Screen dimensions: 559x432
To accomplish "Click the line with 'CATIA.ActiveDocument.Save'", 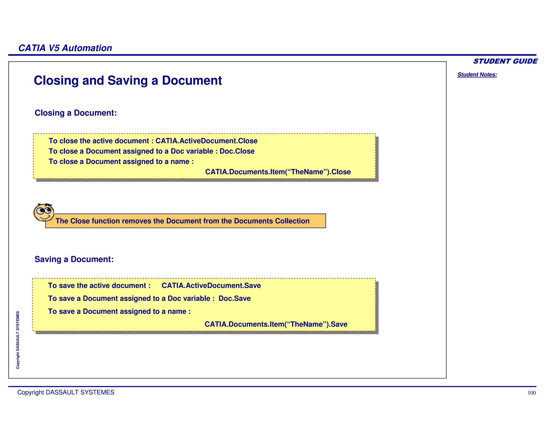I will [154, 286].
